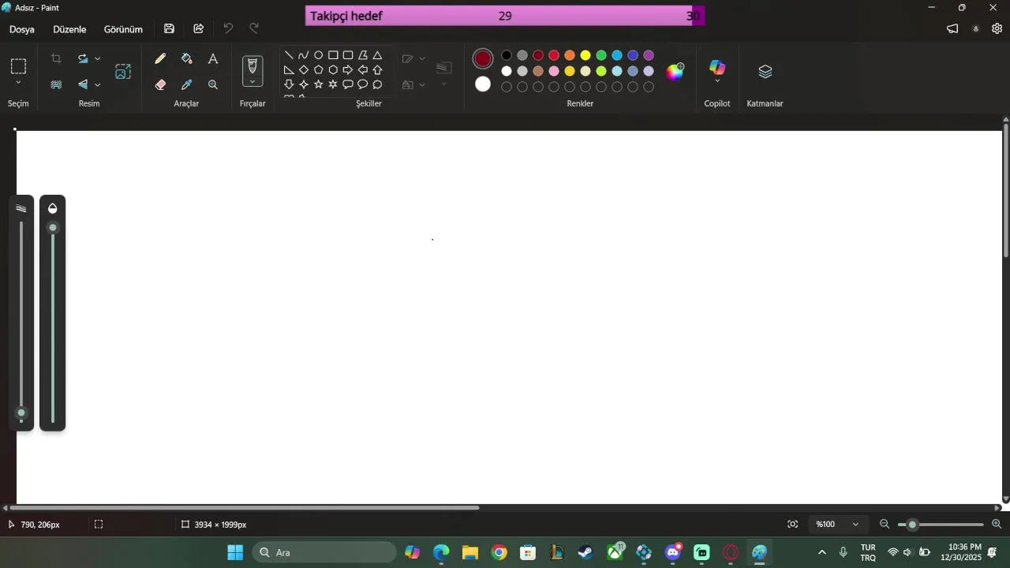Expand the Rotate options dropdown arrow
Image resolution: width=1010 pixels, height=568 pixels.
click(97, 58)
